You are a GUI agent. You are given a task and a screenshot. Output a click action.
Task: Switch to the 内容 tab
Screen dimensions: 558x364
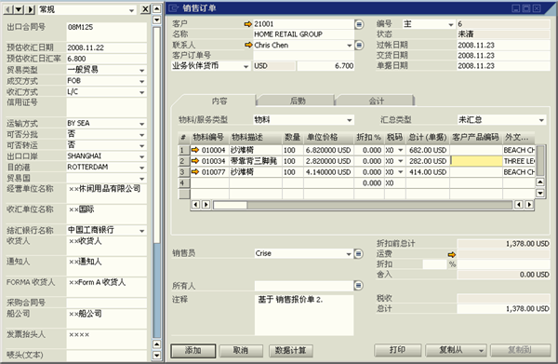point(219,101)
